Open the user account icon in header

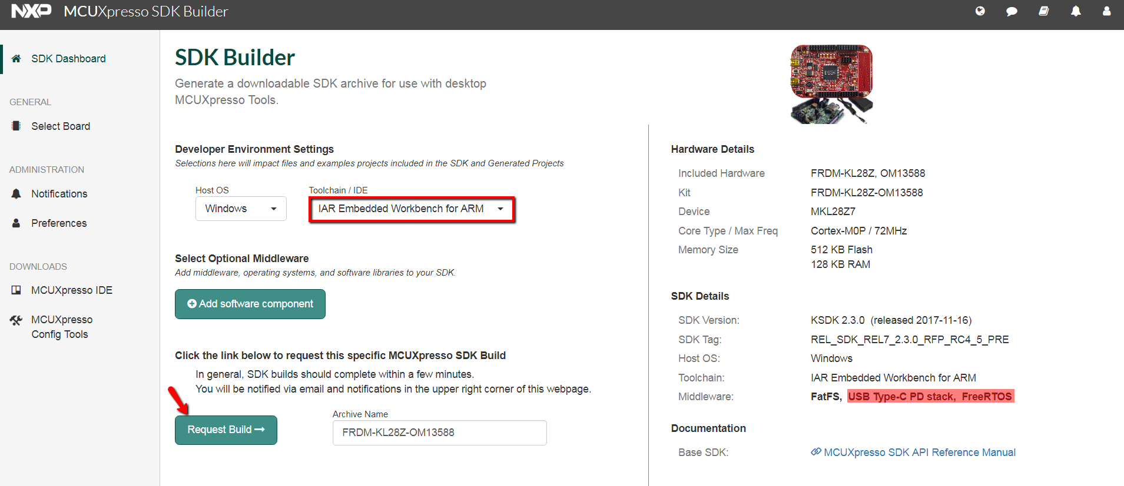click(x=1106, y=11)
